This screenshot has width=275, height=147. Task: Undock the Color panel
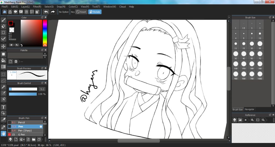[x=42, y=17]
